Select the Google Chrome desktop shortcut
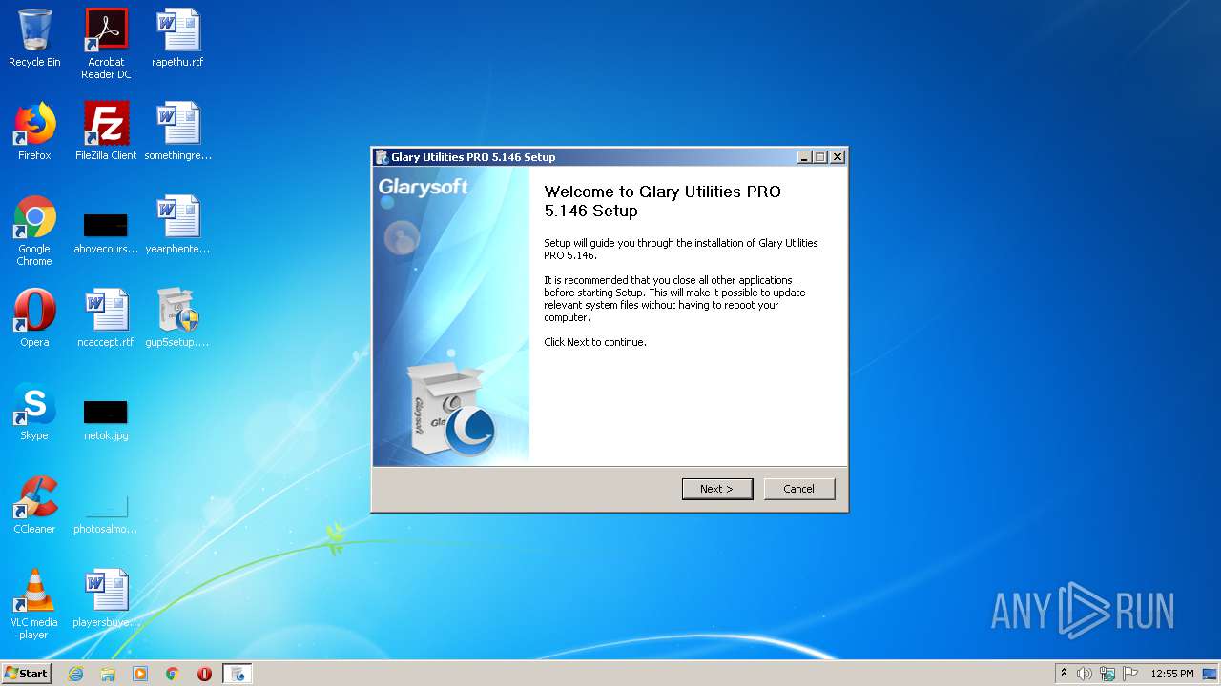The width and height of the screenshot is (1221, 686). point(34,231)
